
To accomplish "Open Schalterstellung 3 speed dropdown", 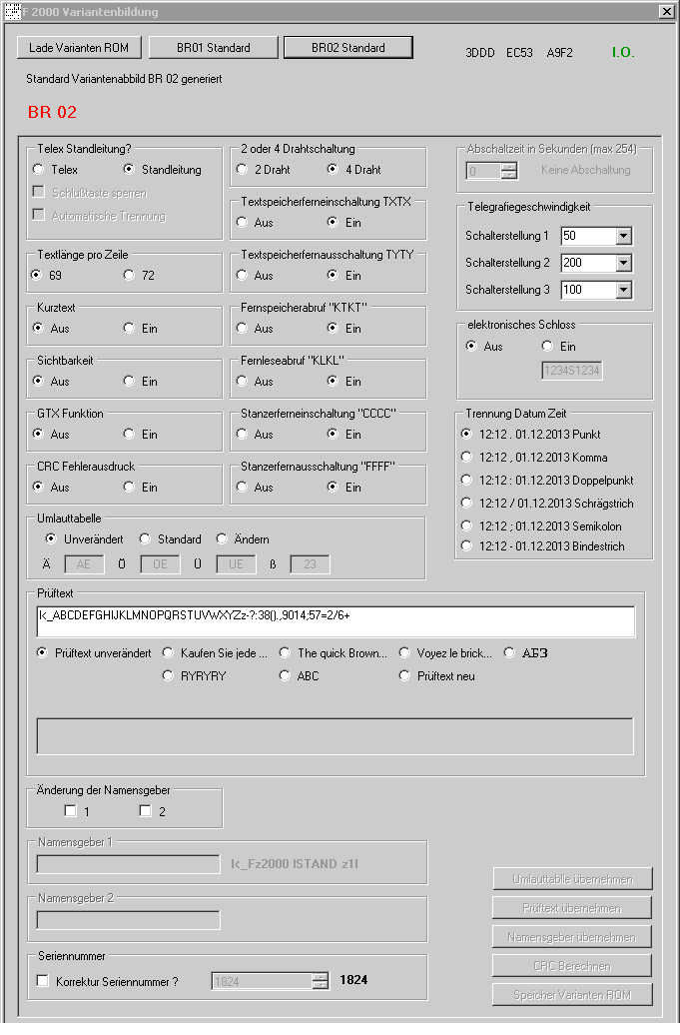I will [624, 289].
